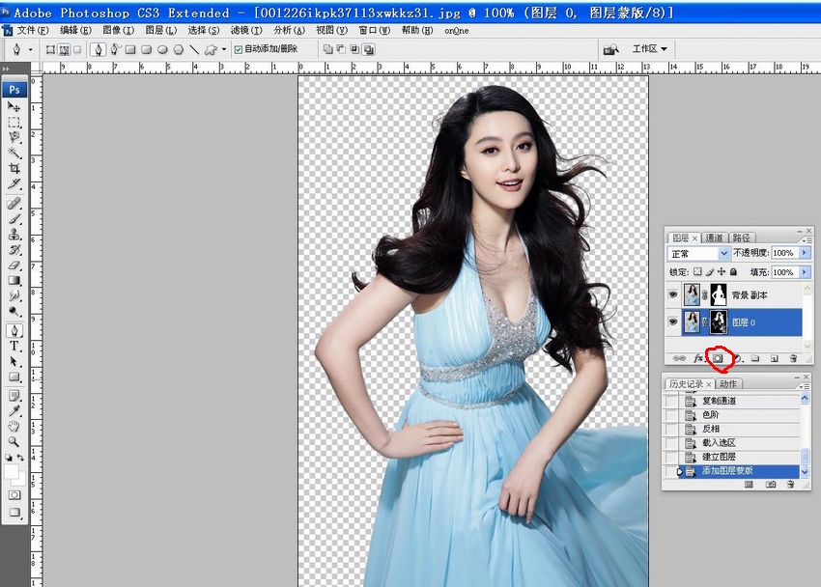Select the Horizontal Type tool

tap(14, 346)
